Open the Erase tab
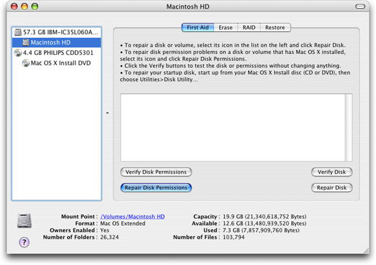The image size is (376, 265). (226, 28)
